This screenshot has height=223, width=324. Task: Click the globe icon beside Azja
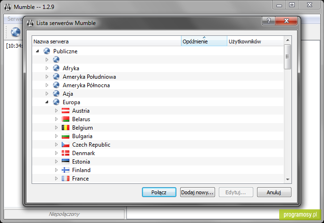56,93
